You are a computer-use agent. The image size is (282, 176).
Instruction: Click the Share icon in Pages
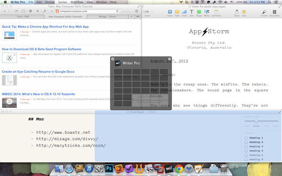click(237, 12)
